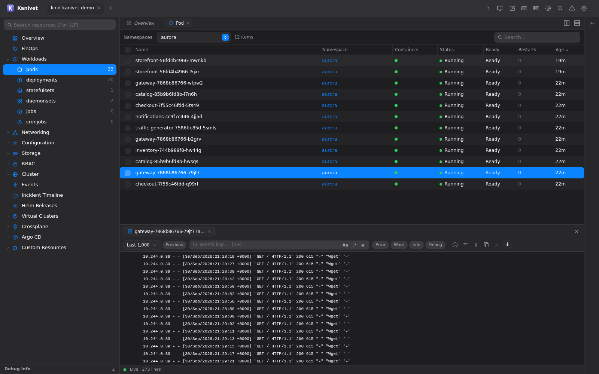Toggle log timestamps clock icon

coord(455,245)
